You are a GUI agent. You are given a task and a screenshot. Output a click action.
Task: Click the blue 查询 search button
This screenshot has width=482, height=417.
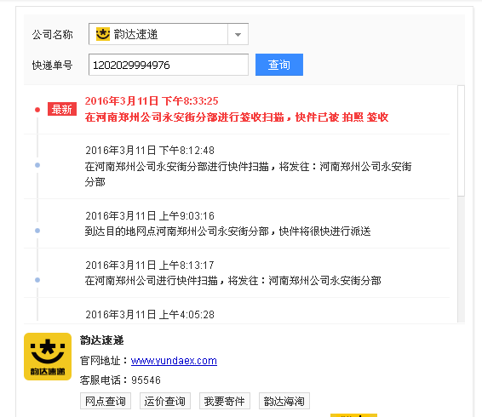(x=279, y=65)
